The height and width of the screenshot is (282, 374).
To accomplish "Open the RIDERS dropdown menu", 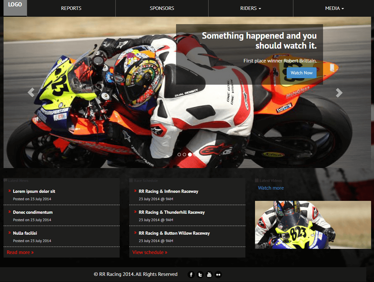I will tap(251, 8).
